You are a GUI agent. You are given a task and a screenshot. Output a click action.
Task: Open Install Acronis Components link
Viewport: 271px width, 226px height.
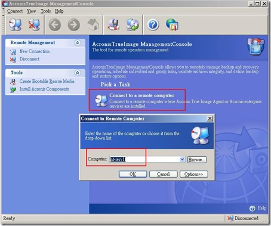tap(44, 89)
